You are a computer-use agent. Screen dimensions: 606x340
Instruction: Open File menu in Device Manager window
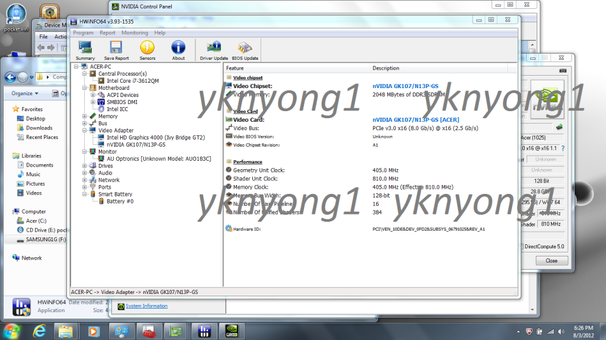click(43, 37)
